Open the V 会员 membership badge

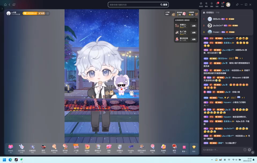click(42, 13)
